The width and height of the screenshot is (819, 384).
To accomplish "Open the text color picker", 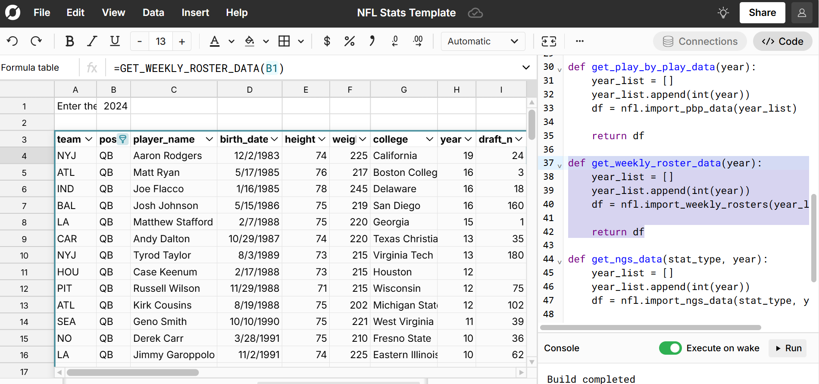I will click(x=214, y=41).
